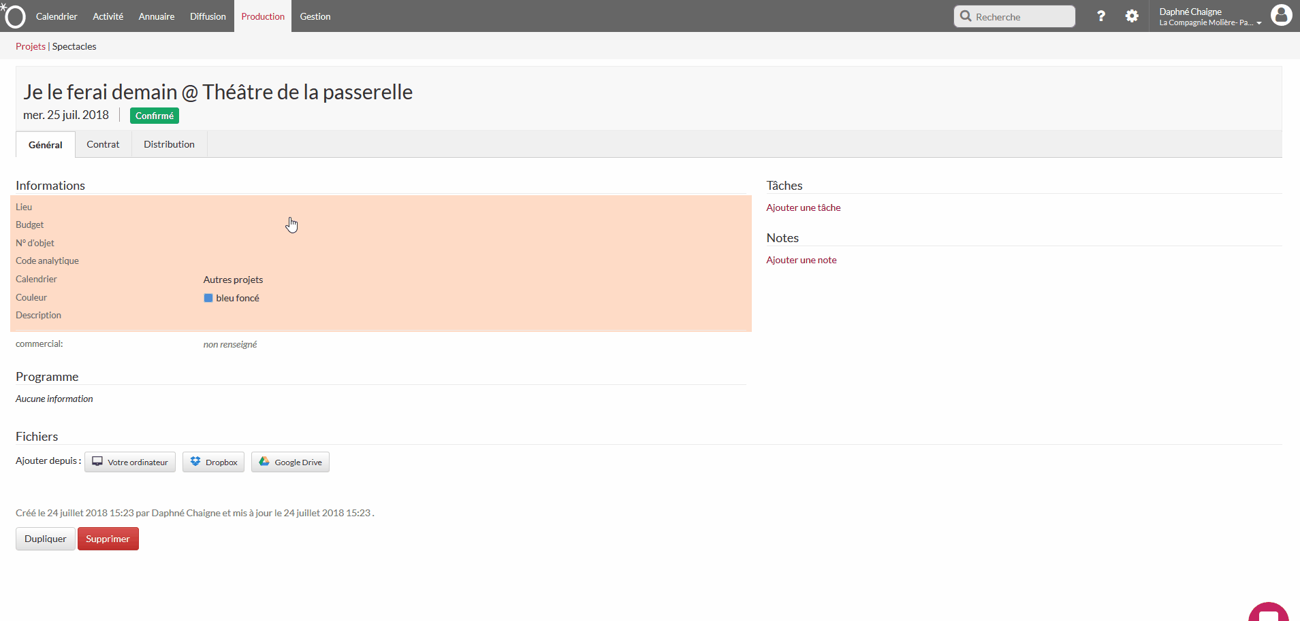Add file from Votre ordinateur
The image size is (1300, 621).
[130, 463]
